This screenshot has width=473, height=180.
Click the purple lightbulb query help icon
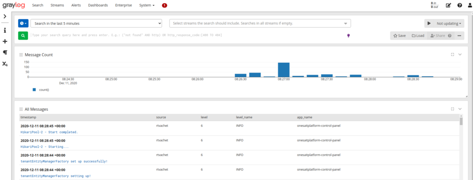(348, 36)
